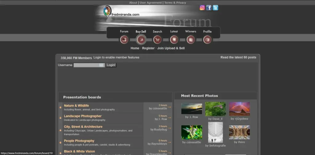The image size is (315, 155).
Task: Click the bullet icon beside People Photography
Action: [x=60, y=142]
